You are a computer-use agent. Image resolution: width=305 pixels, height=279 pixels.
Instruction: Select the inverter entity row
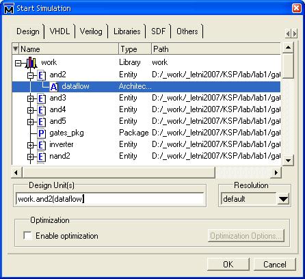[146, 145]
